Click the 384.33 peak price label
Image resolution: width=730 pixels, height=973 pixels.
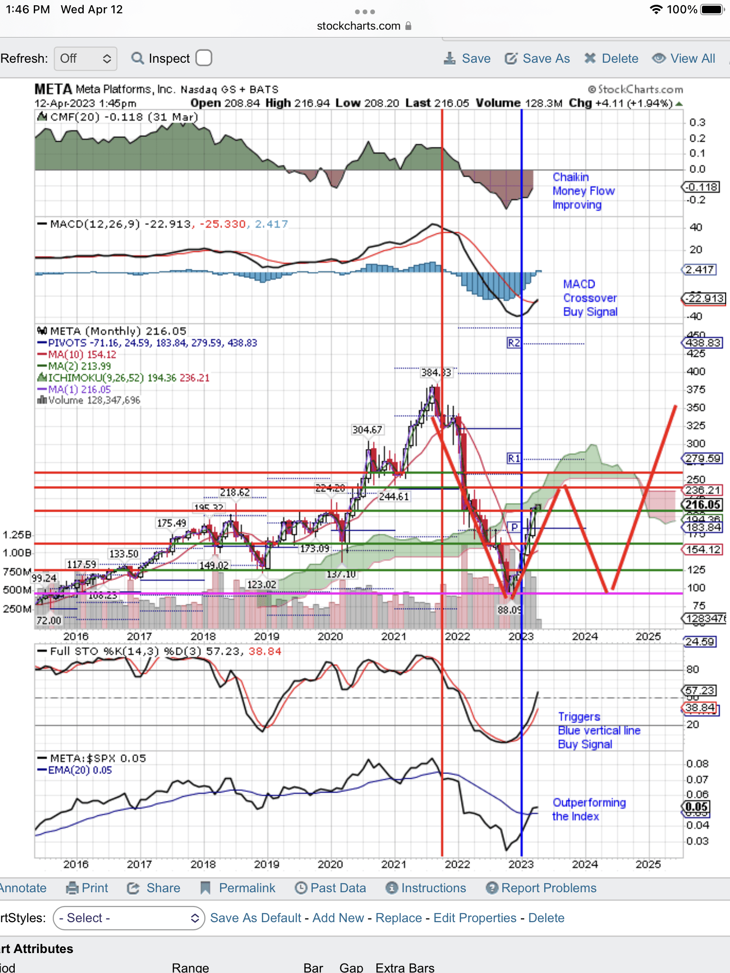click(x=436, y=372)
